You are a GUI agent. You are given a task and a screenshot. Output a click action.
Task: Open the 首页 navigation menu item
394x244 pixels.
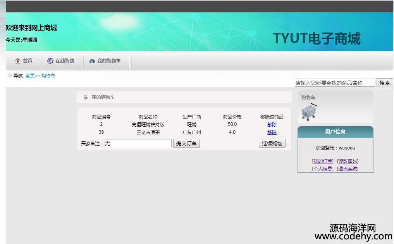tap(28, 61)
